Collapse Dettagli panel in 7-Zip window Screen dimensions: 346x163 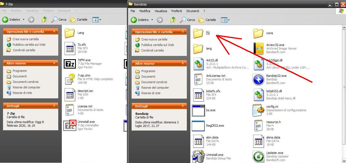point(54,106)
